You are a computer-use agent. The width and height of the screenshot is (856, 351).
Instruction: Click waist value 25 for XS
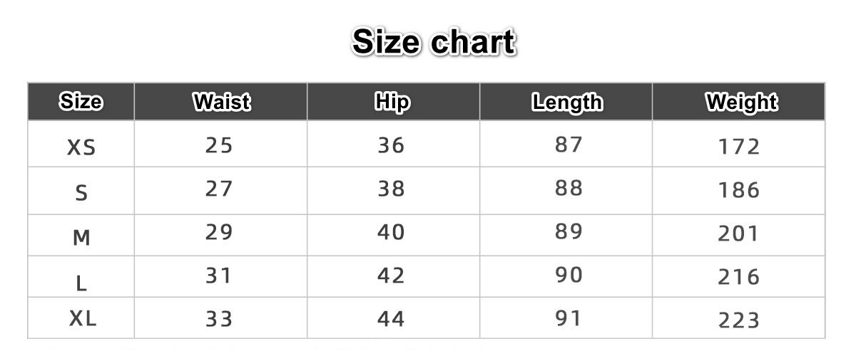pyautogui.click(x=219, y=145)
